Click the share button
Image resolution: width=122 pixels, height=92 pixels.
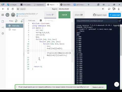(79, 15)
